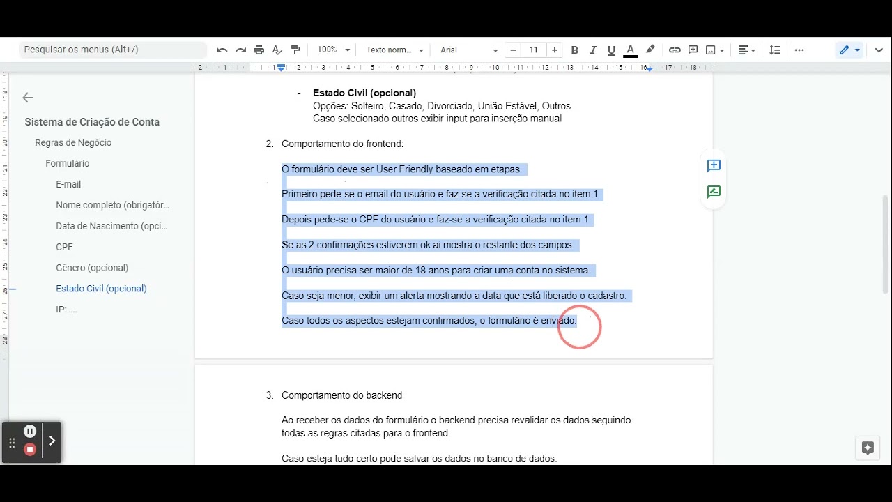Screen dimensions: 892x502
Task: Click the emoji reaction icon in margin
Action: pos(713,191)
